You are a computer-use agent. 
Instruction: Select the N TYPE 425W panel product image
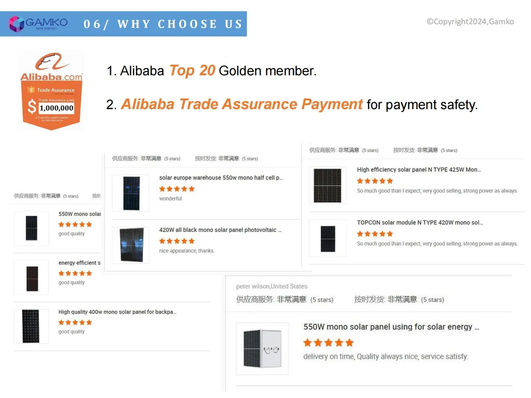pyautogui.click(x=328, y=185)
